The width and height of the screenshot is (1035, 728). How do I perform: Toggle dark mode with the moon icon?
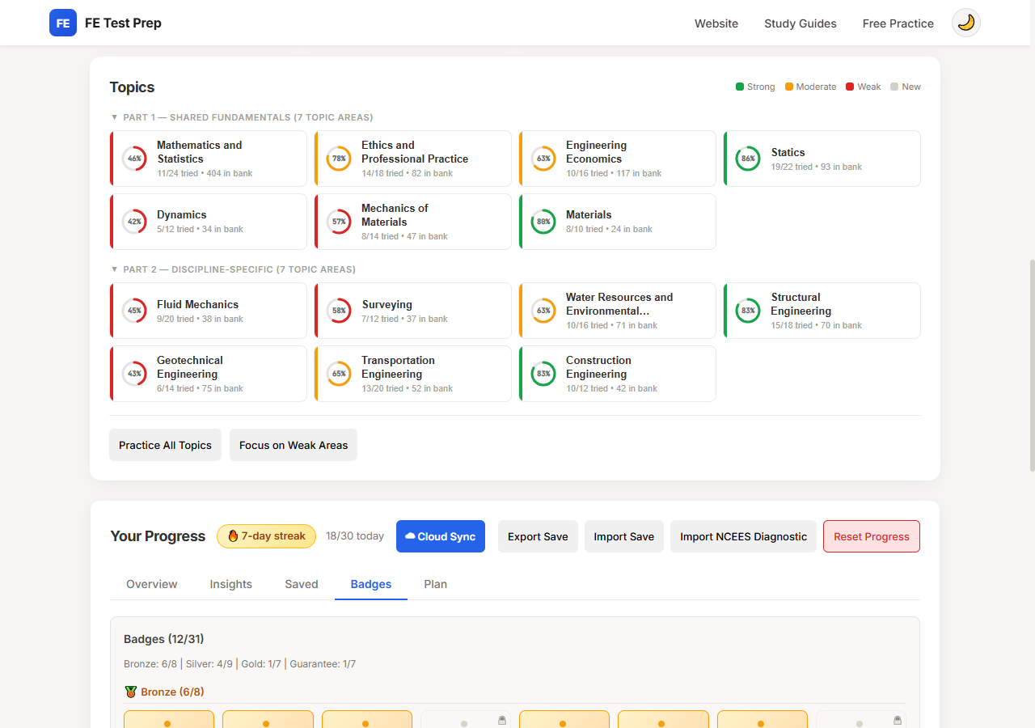[966, 23]
